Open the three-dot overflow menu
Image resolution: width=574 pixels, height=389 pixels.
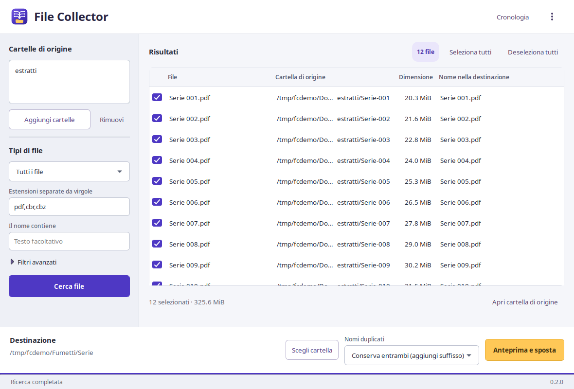click(x=552, y=17)
